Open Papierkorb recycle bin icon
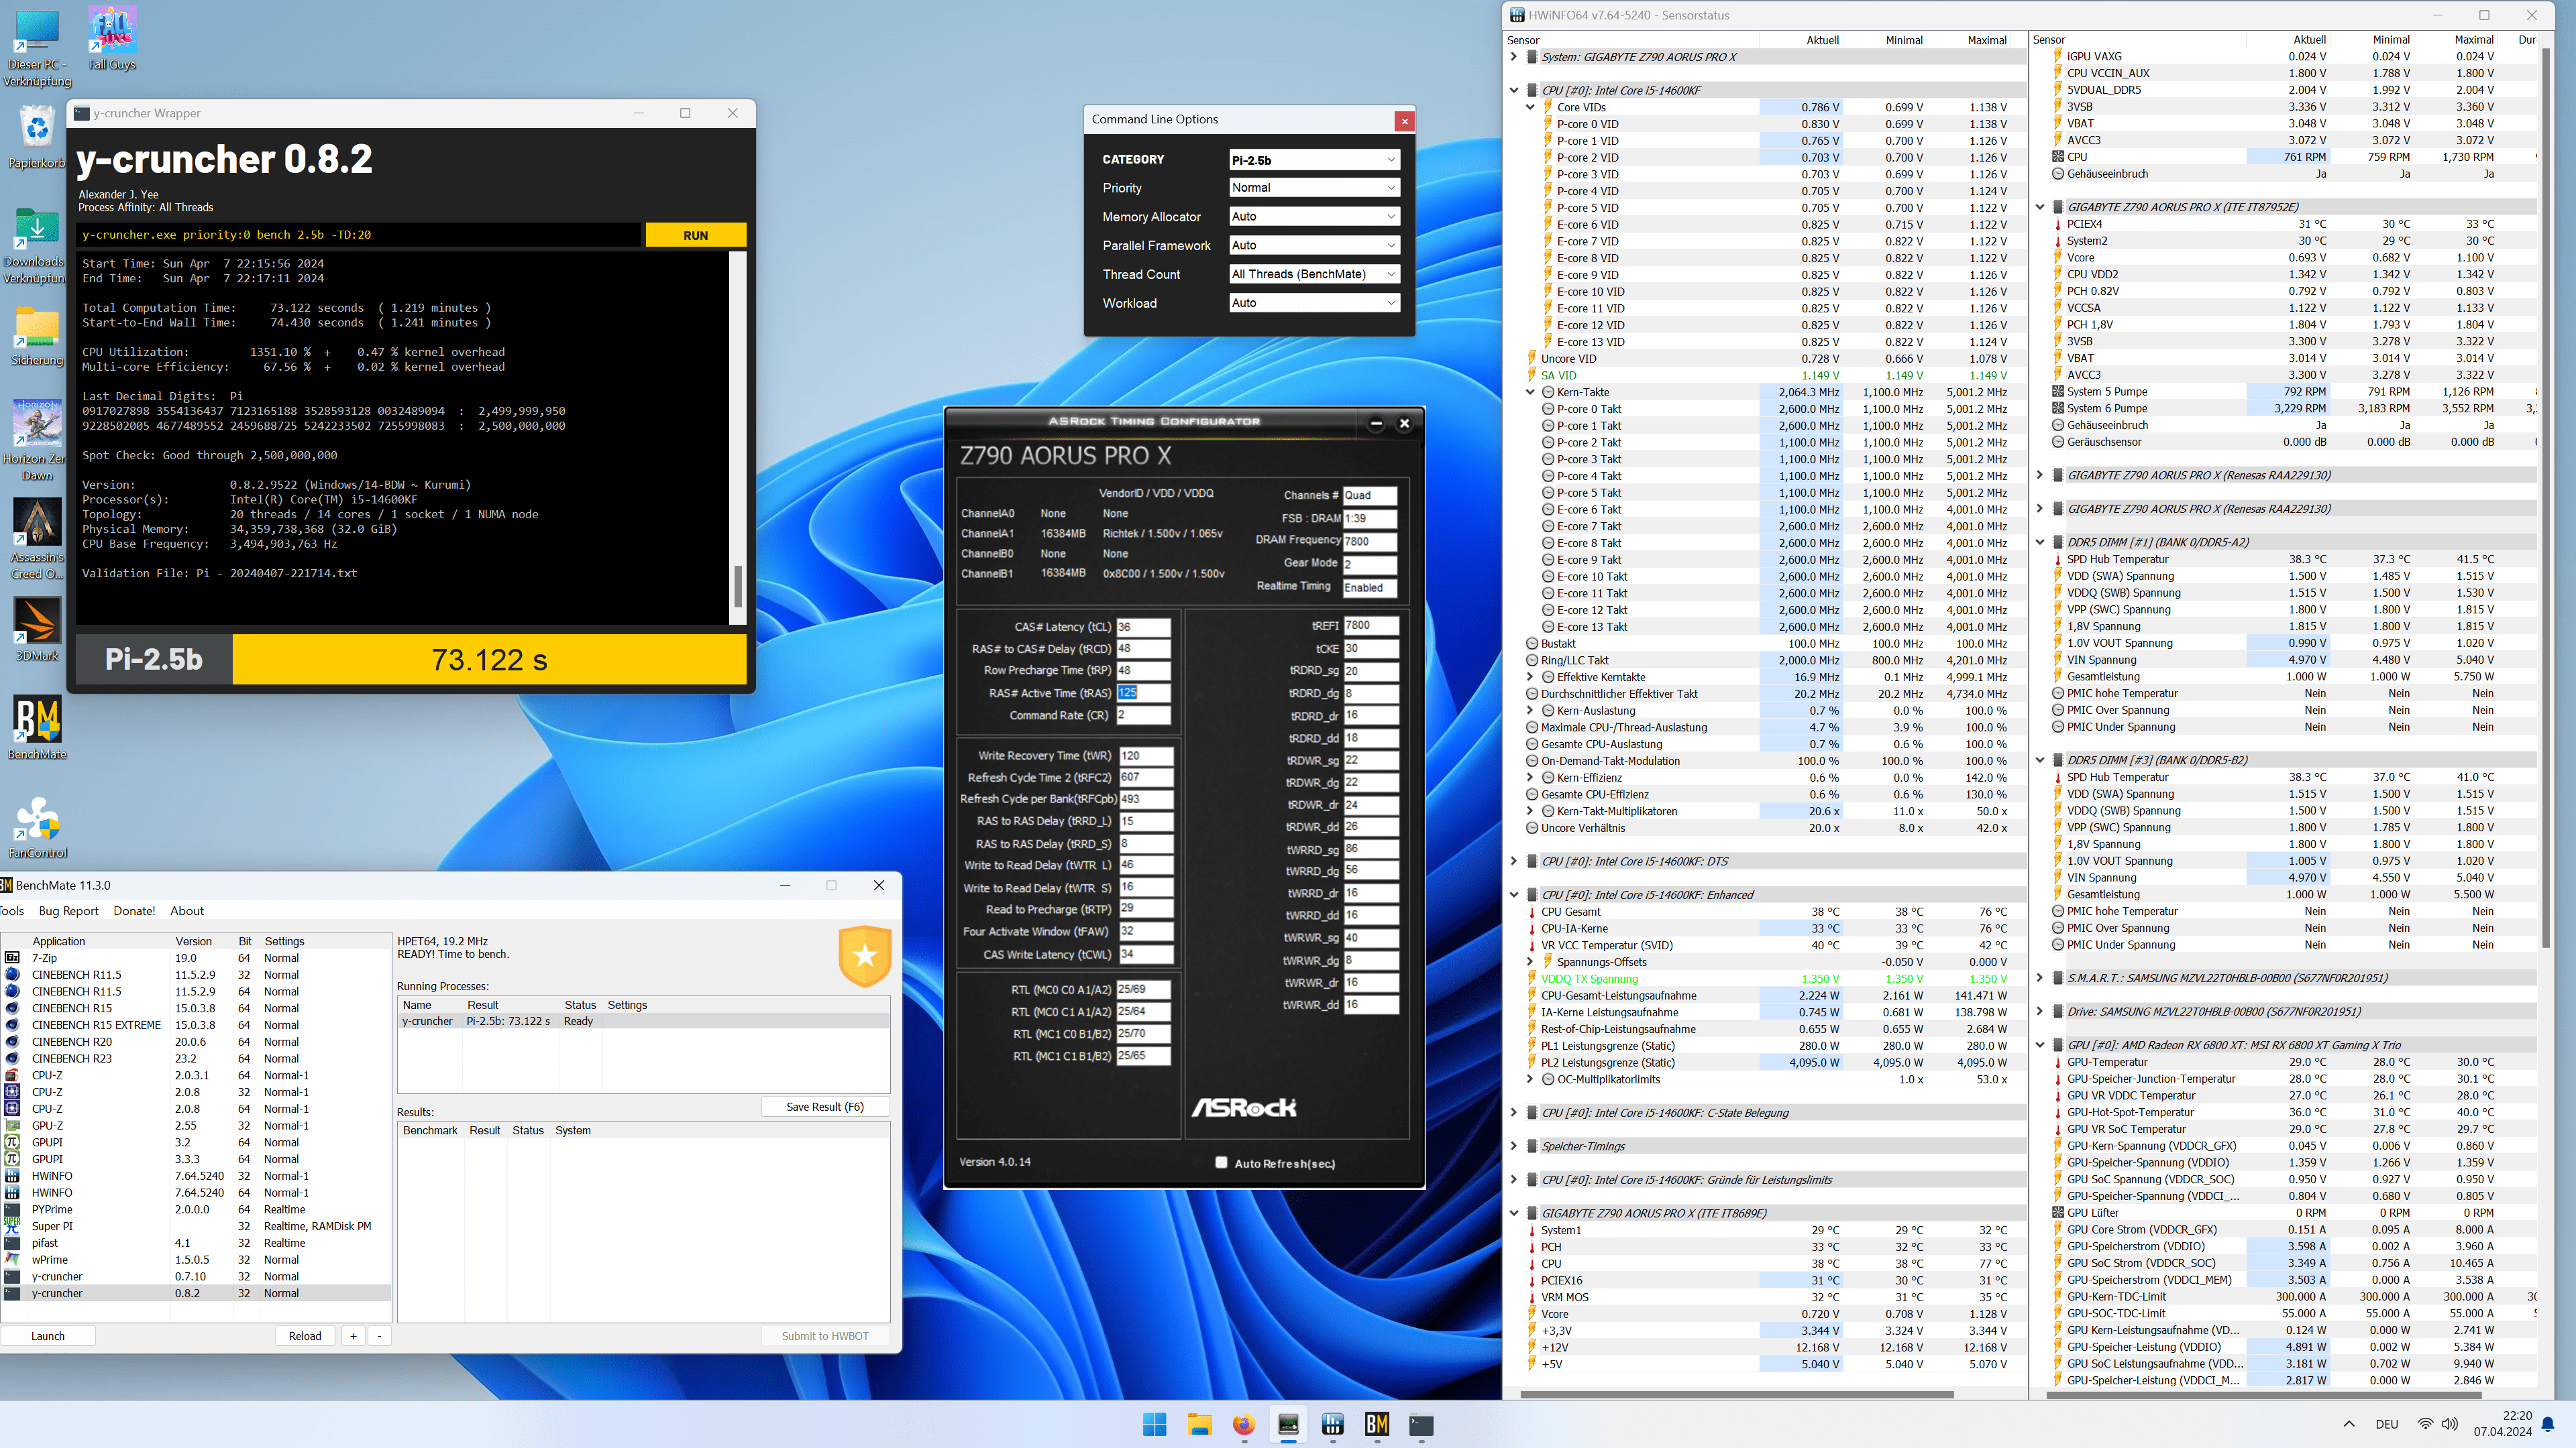 coord(37,137)
